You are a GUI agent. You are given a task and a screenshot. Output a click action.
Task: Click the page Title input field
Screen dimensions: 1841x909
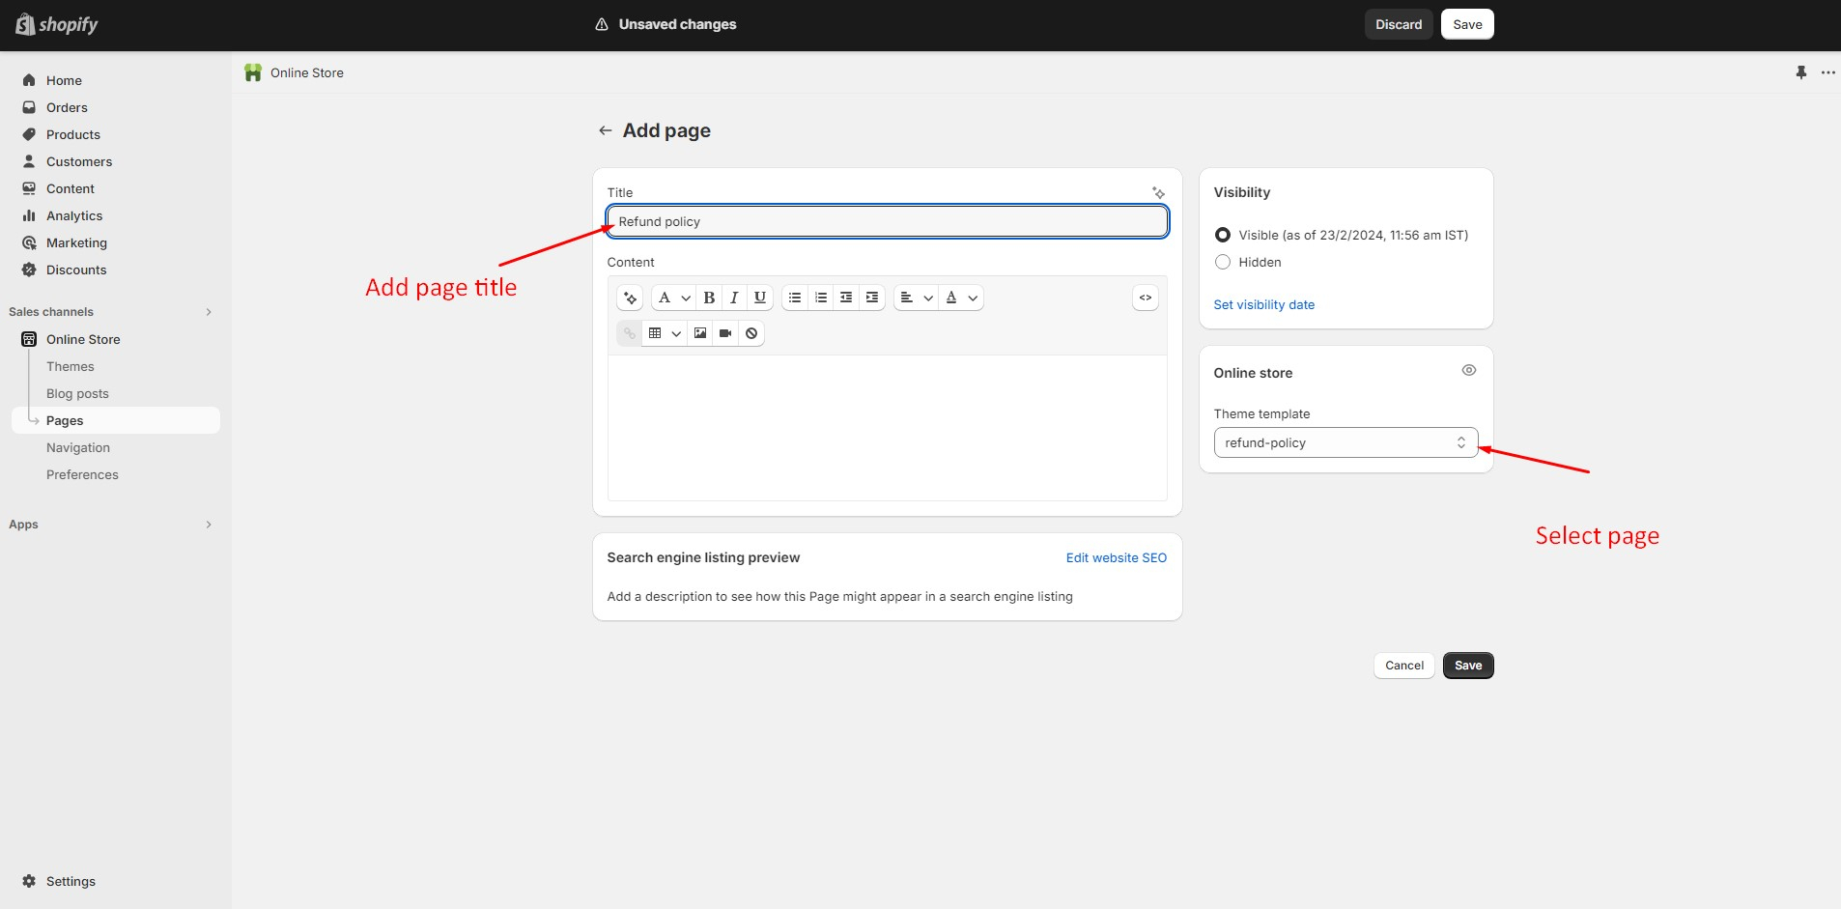point(887,221)
